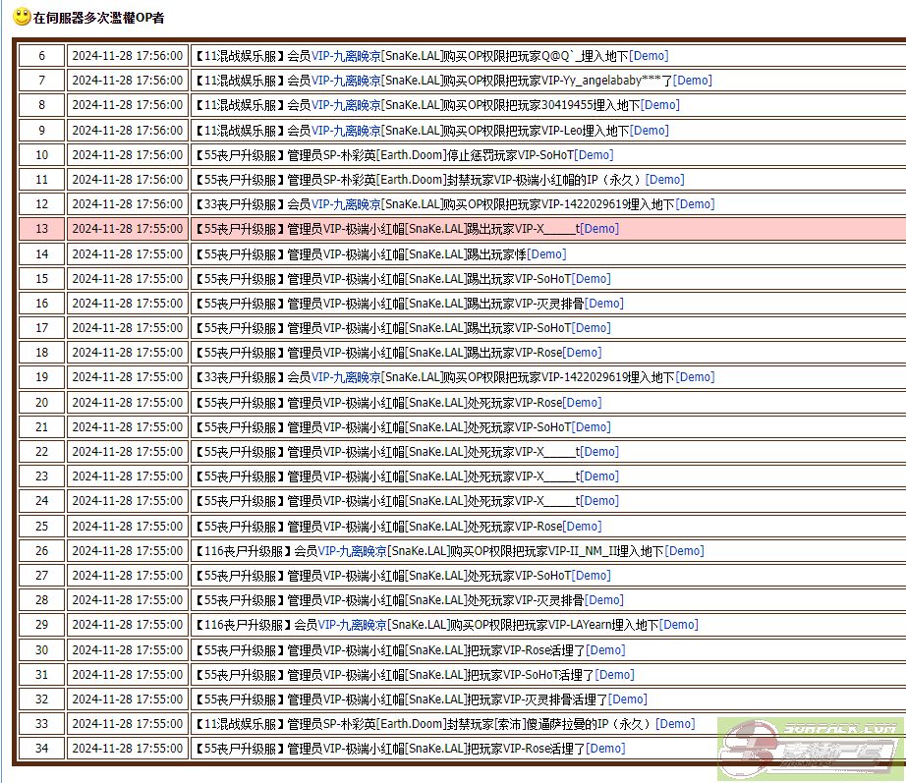Open the Demo link in row 30
The width and height of the screenshot is (906, 783).
(604, 650)
